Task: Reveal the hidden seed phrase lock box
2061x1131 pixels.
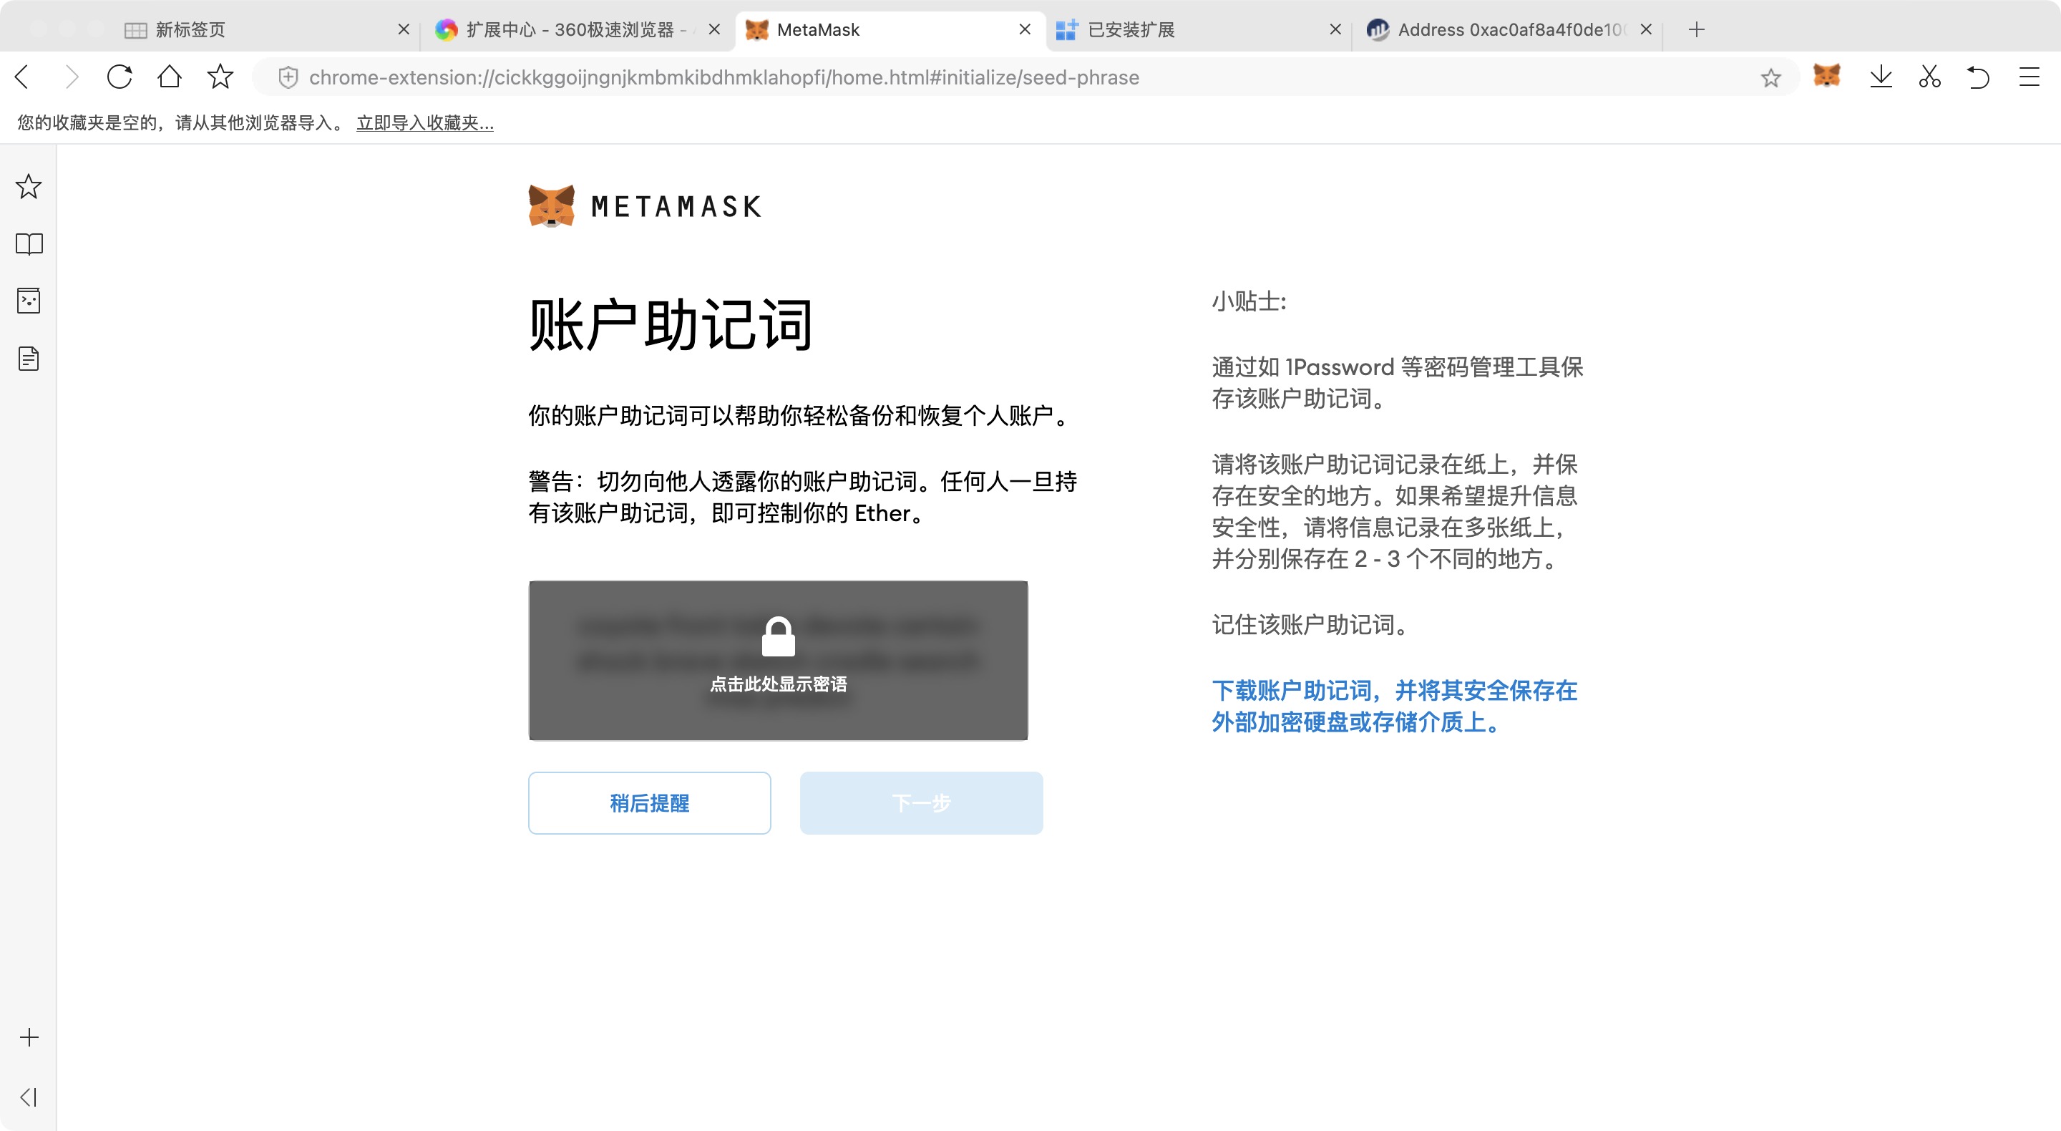Action: coord(778,661)
